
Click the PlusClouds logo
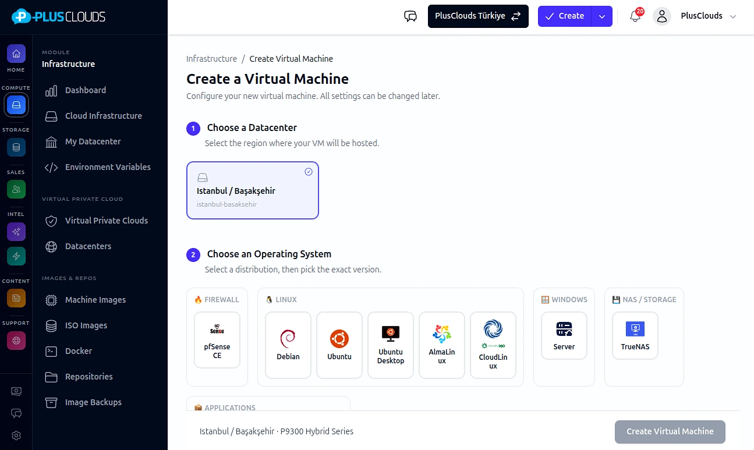(59, 17)
